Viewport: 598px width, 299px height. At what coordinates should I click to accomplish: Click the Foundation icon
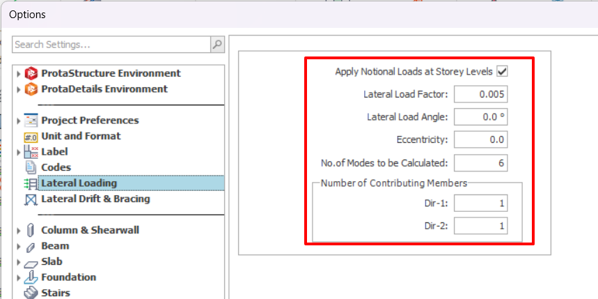tap(31, 277)
